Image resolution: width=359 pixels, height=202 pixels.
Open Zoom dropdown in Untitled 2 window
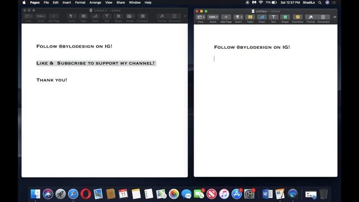pyautogui.click(x=41, y=16)
